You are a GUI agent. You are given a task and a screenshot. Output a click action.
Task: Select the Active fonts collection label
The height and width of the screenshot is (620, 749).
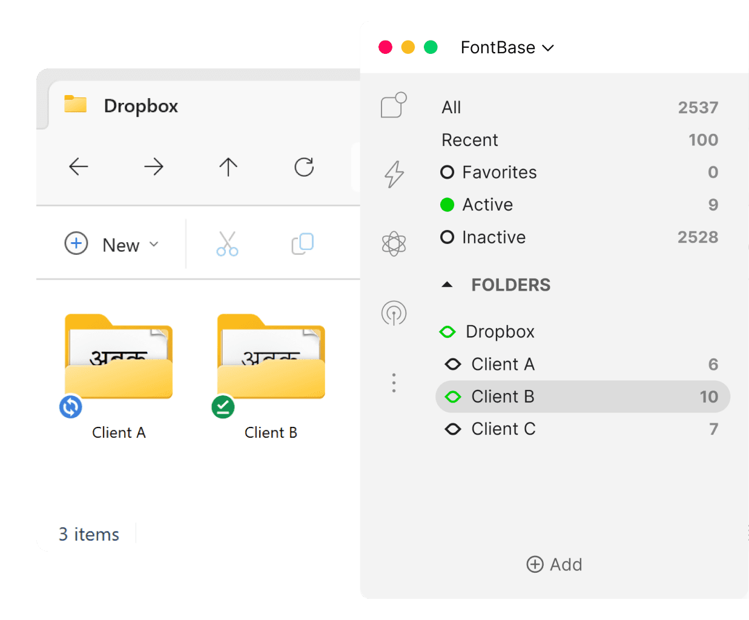pos(487,205)
